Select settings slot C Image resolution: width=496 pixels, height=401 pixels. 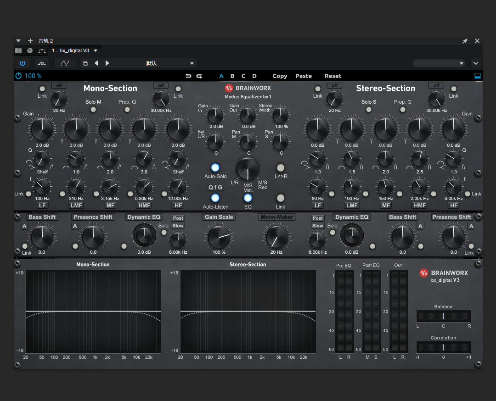[x=243, y=76]
